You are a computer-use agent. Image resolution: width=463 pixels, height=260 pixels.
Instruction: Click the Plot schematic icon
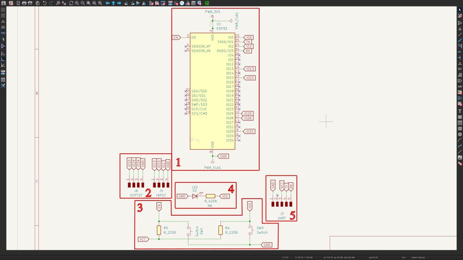pos(30,3)
